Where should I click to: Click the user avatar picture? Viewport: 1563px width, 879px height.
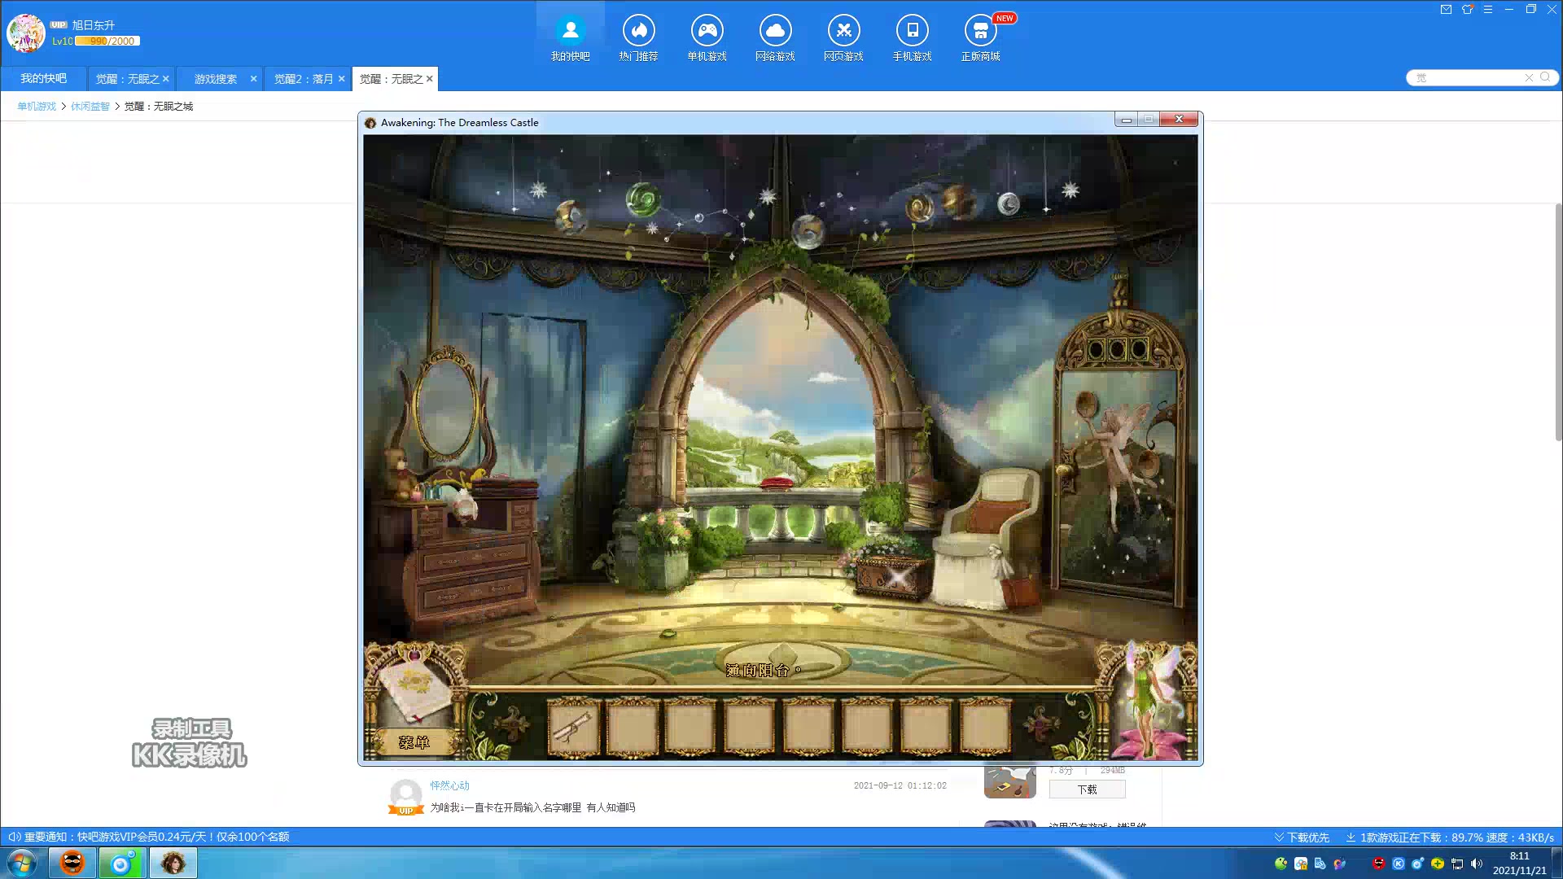(x=26, y=33)
